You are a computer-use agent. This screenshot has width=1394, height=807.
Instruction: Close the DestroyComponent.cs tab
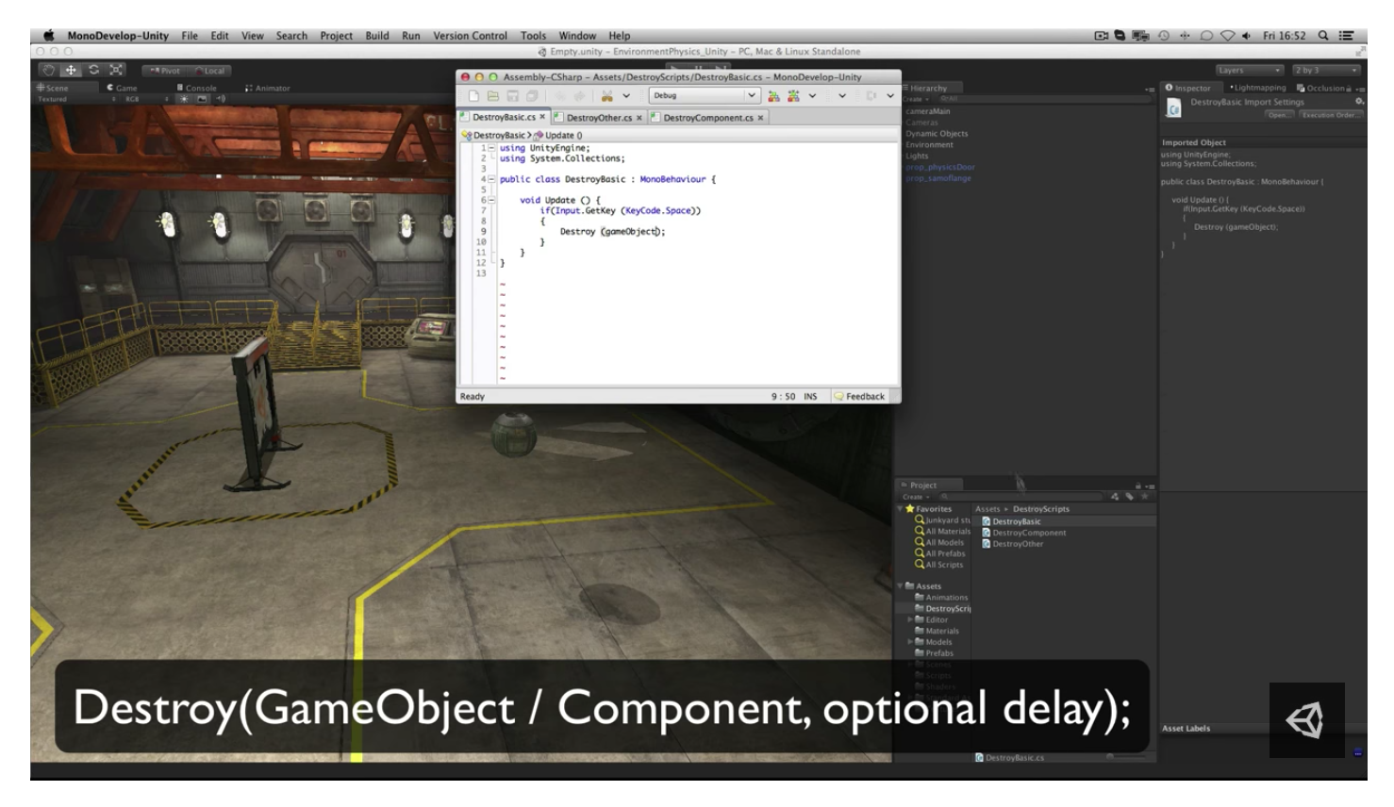point(760,118)
